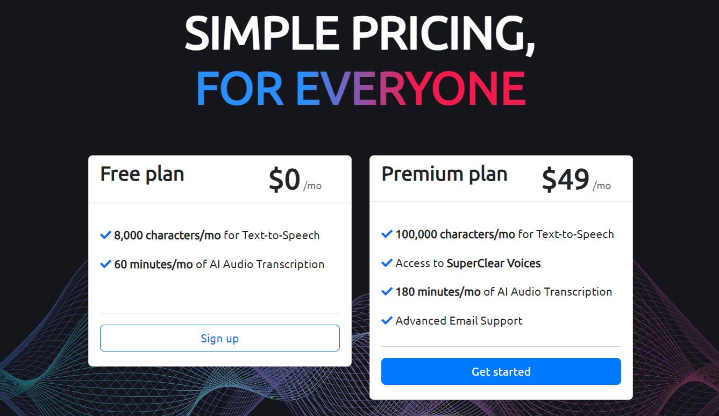Select the Free plan heading

tap(143, 174)
